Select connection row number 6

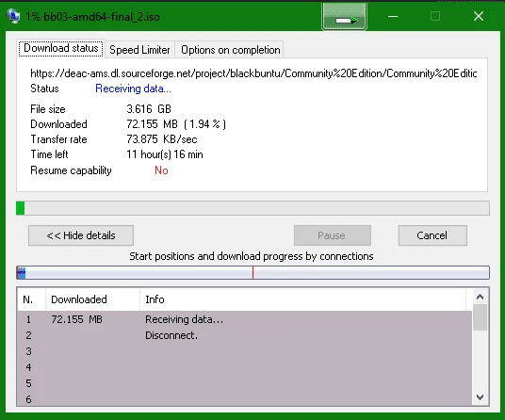click(x=245, y=399)
